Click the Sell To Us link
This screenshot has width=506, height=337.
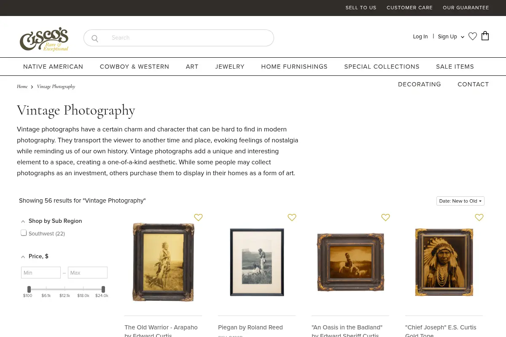coord(361,8)
